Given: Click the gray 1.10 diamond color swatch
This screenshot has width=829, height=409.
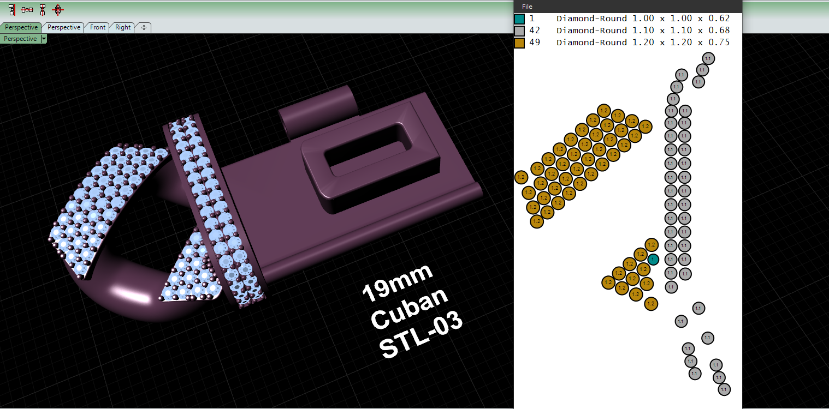Looking at the screenshot, I should tap(519, 31).
